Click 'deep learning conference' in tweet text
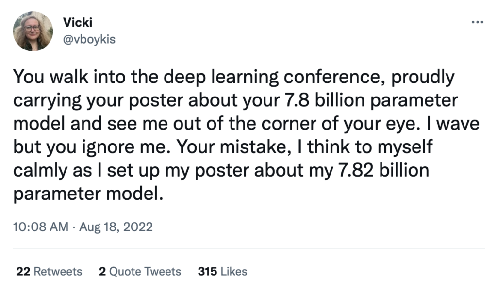The image size is (497, 292). (x=269, y=77)
